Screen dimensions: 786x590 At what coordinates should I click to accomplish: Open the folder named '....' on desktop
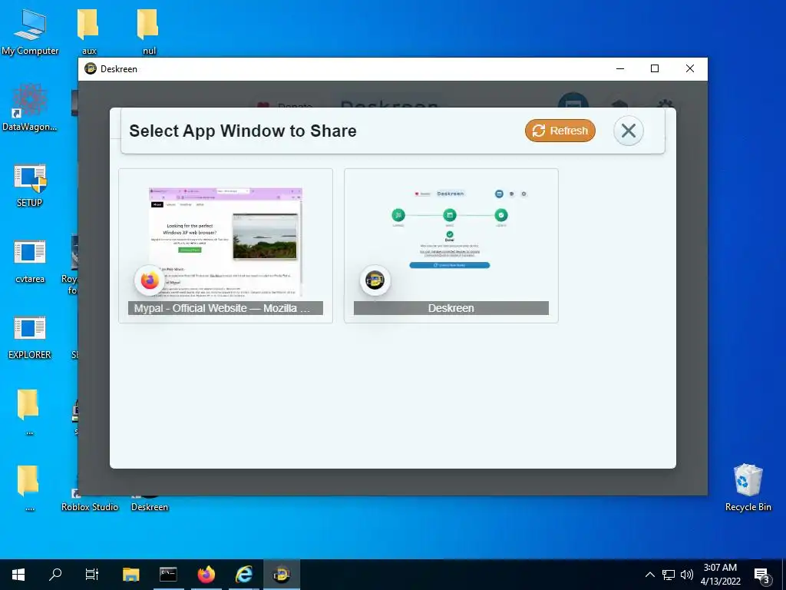(28, 488)
